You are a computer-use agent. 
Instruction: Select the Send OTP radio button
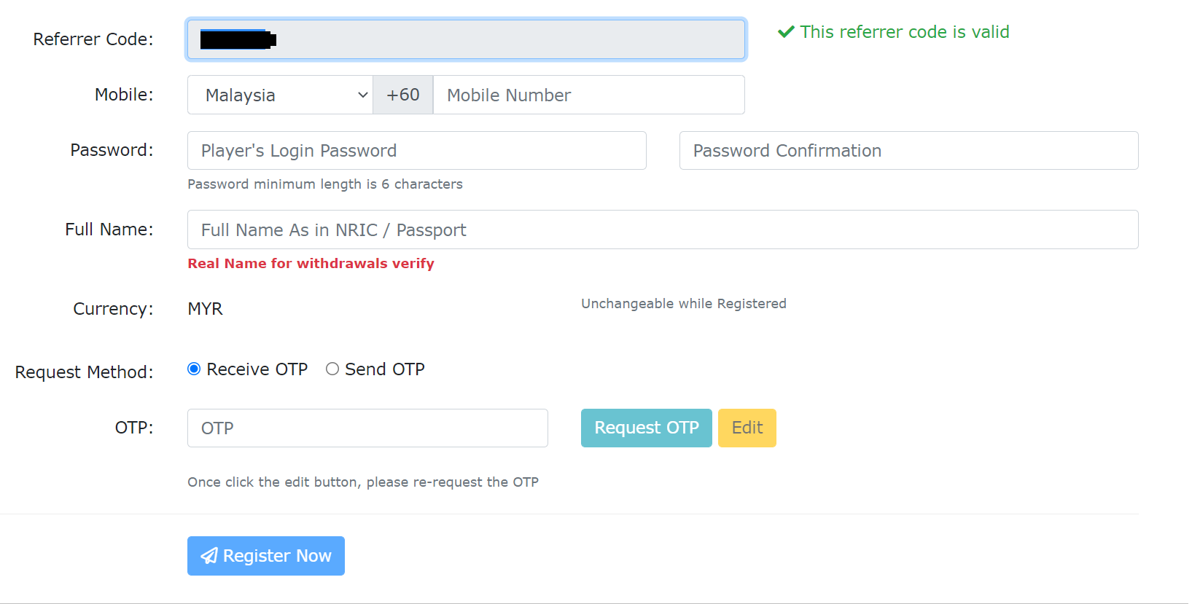pos(332,369)
